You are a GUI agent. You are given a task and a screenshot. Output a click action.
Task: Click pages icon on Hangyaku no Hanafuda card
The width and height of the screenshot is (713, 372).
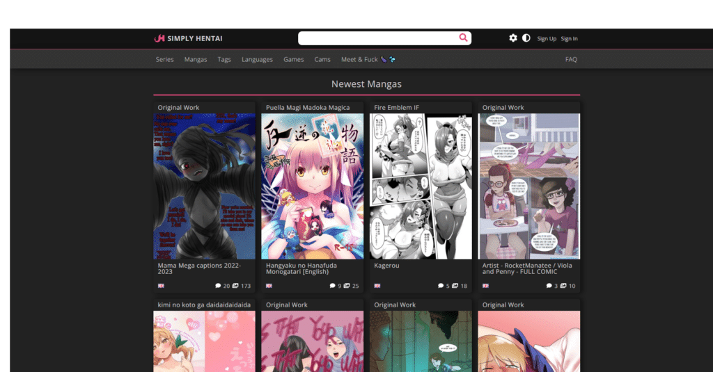click(347, 286)
